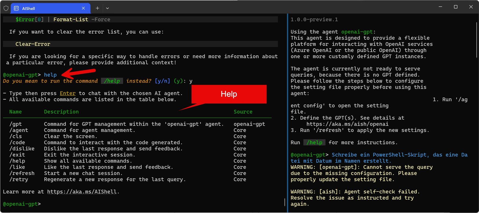Click the highlighted /help command in right pane

click(314, 143)
